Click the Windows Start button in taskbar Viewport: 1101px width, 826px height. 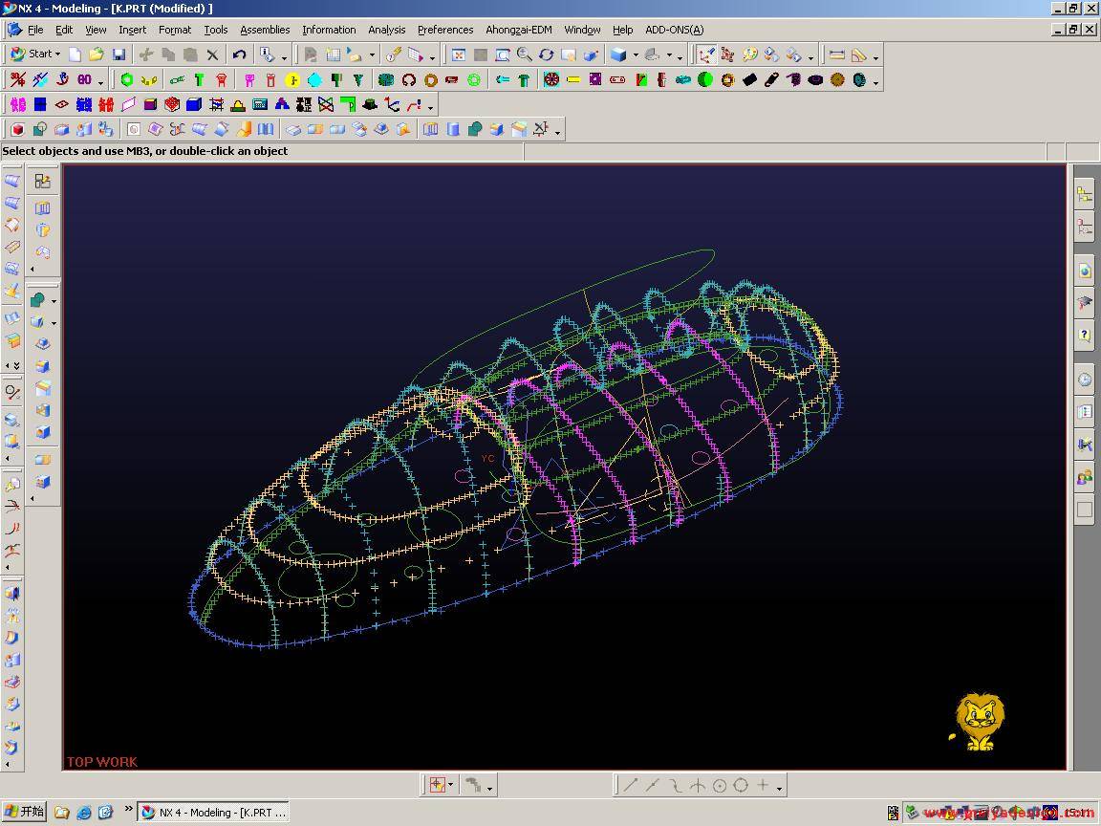tap(25, 813)
